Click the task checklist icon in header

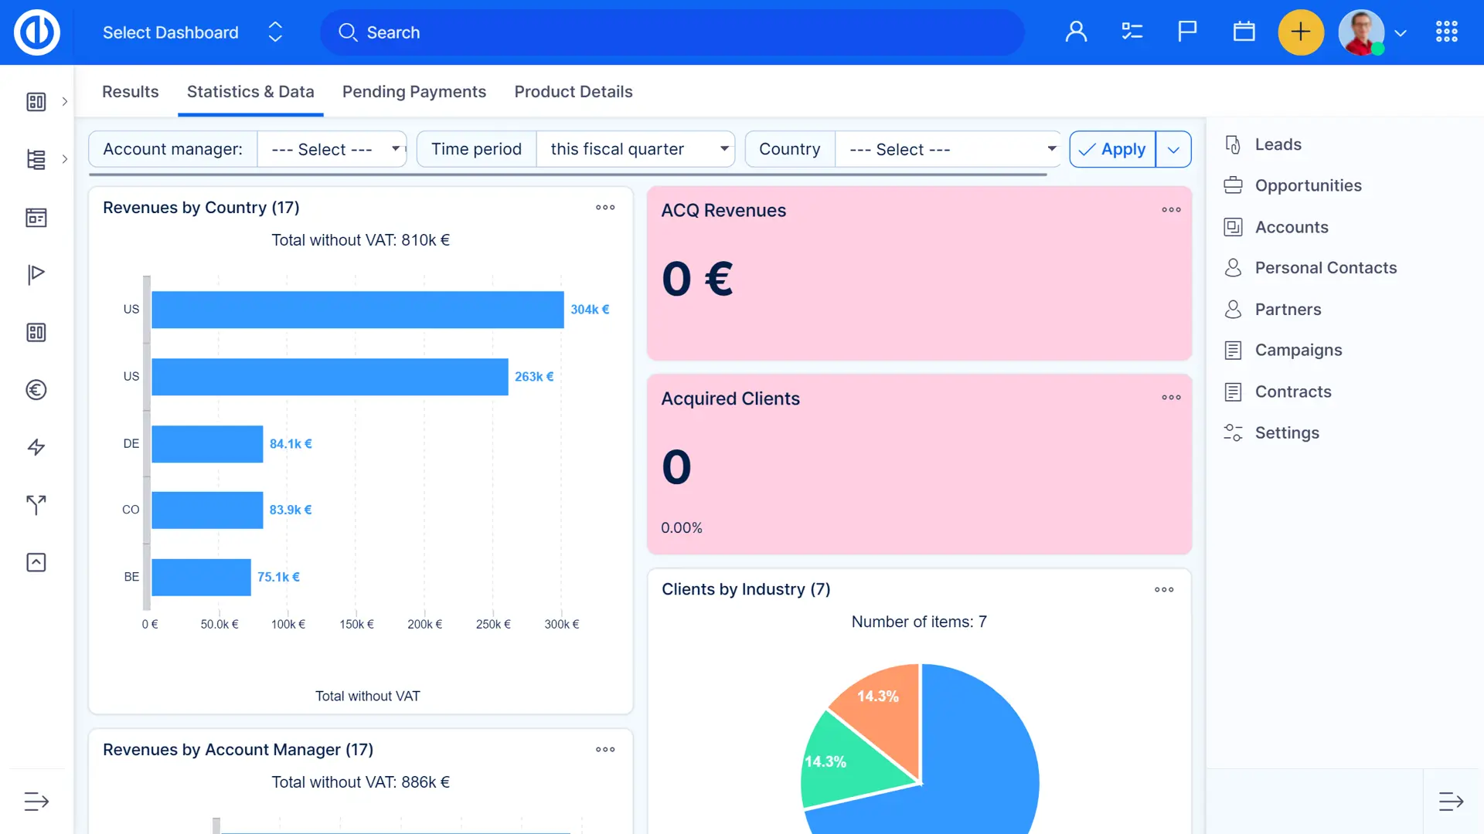(1132, 32)
